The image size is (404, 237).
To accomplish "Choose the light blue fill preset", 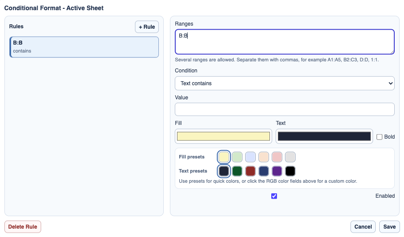I will 250,157.
